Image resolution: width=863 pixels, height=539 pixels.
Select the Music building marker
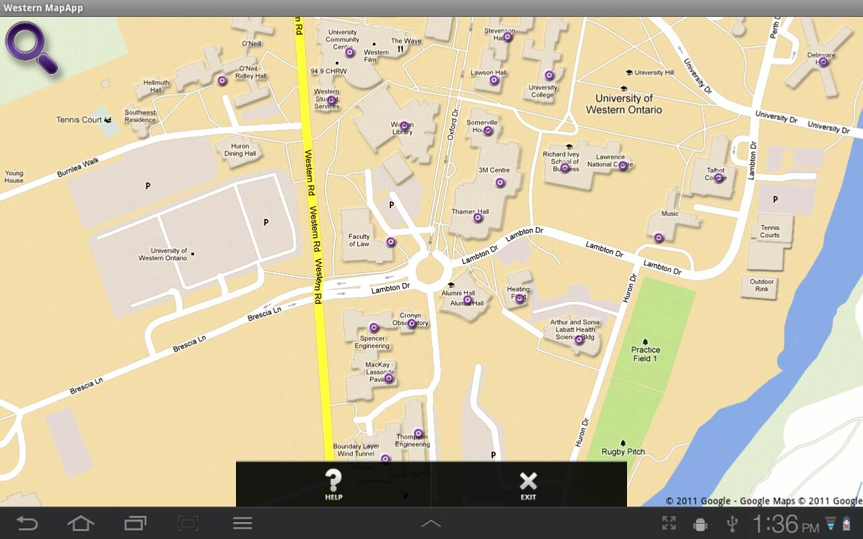[x=659, y=238]
